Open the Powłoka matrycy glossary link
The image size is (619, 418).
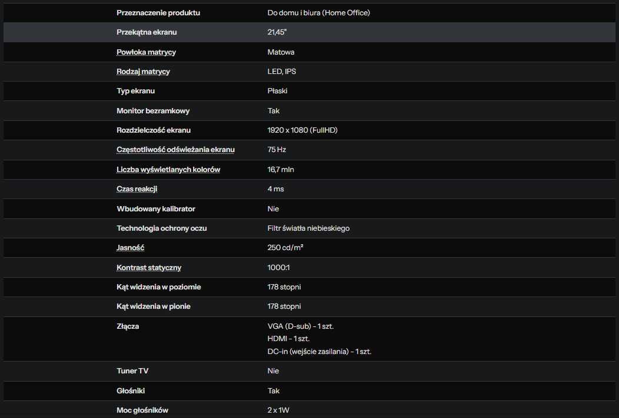click(146, 52)
